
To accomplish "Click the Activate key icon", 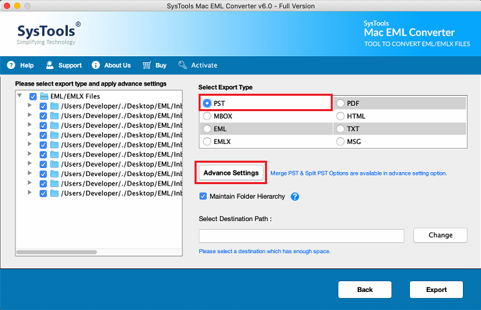I will 182,66.
